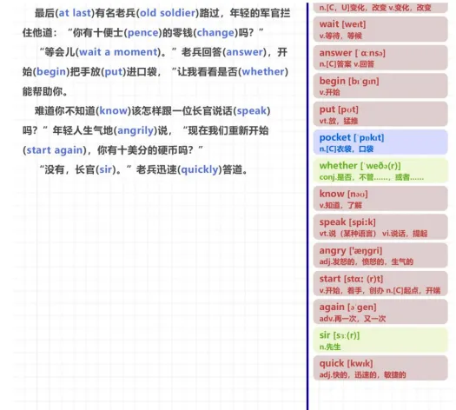Select the 'begin' vocabulary card
This screenshot has height=410, width=456.
point(380,86)
